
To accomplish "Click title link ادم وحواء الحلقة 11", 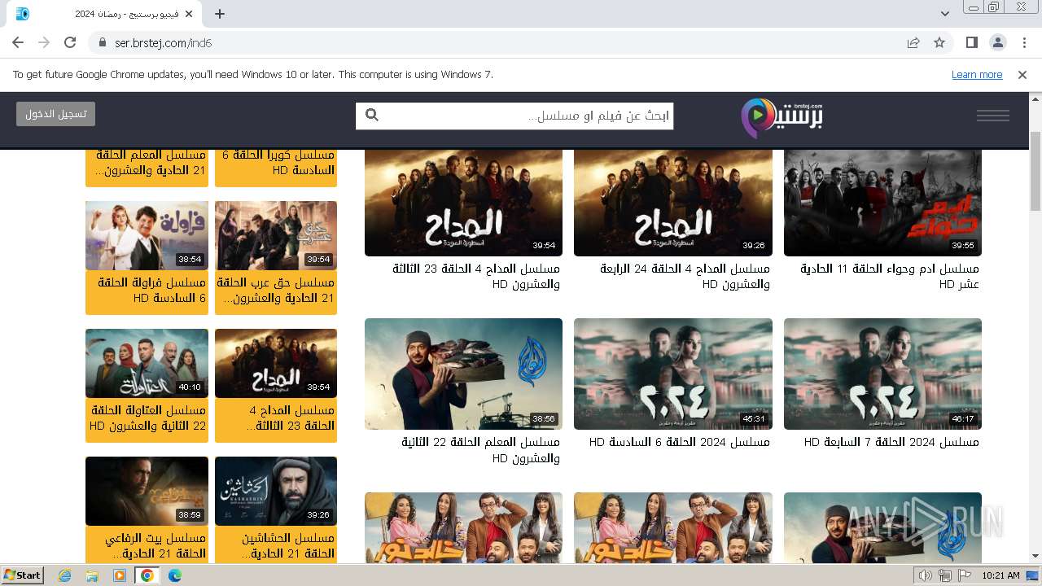I will coord(889,276).
